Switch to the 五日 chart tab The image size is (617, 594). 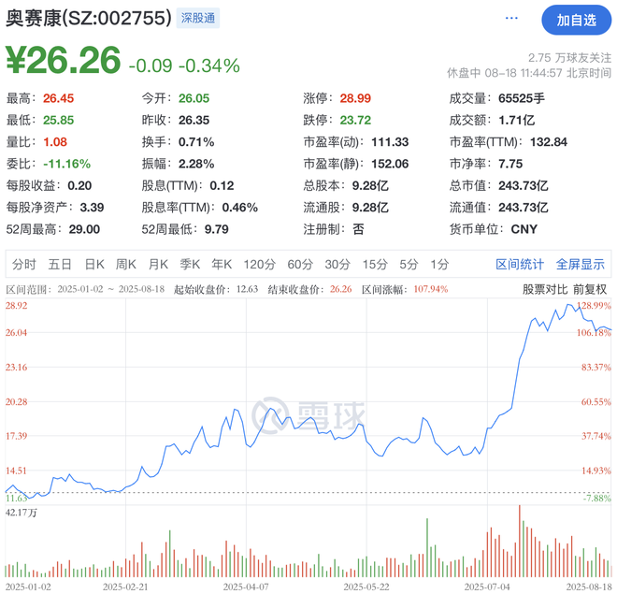60,264
